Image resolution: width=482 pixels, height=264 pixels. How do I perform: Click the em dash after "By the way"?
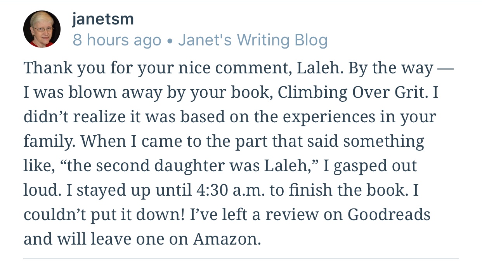(446, 69)
